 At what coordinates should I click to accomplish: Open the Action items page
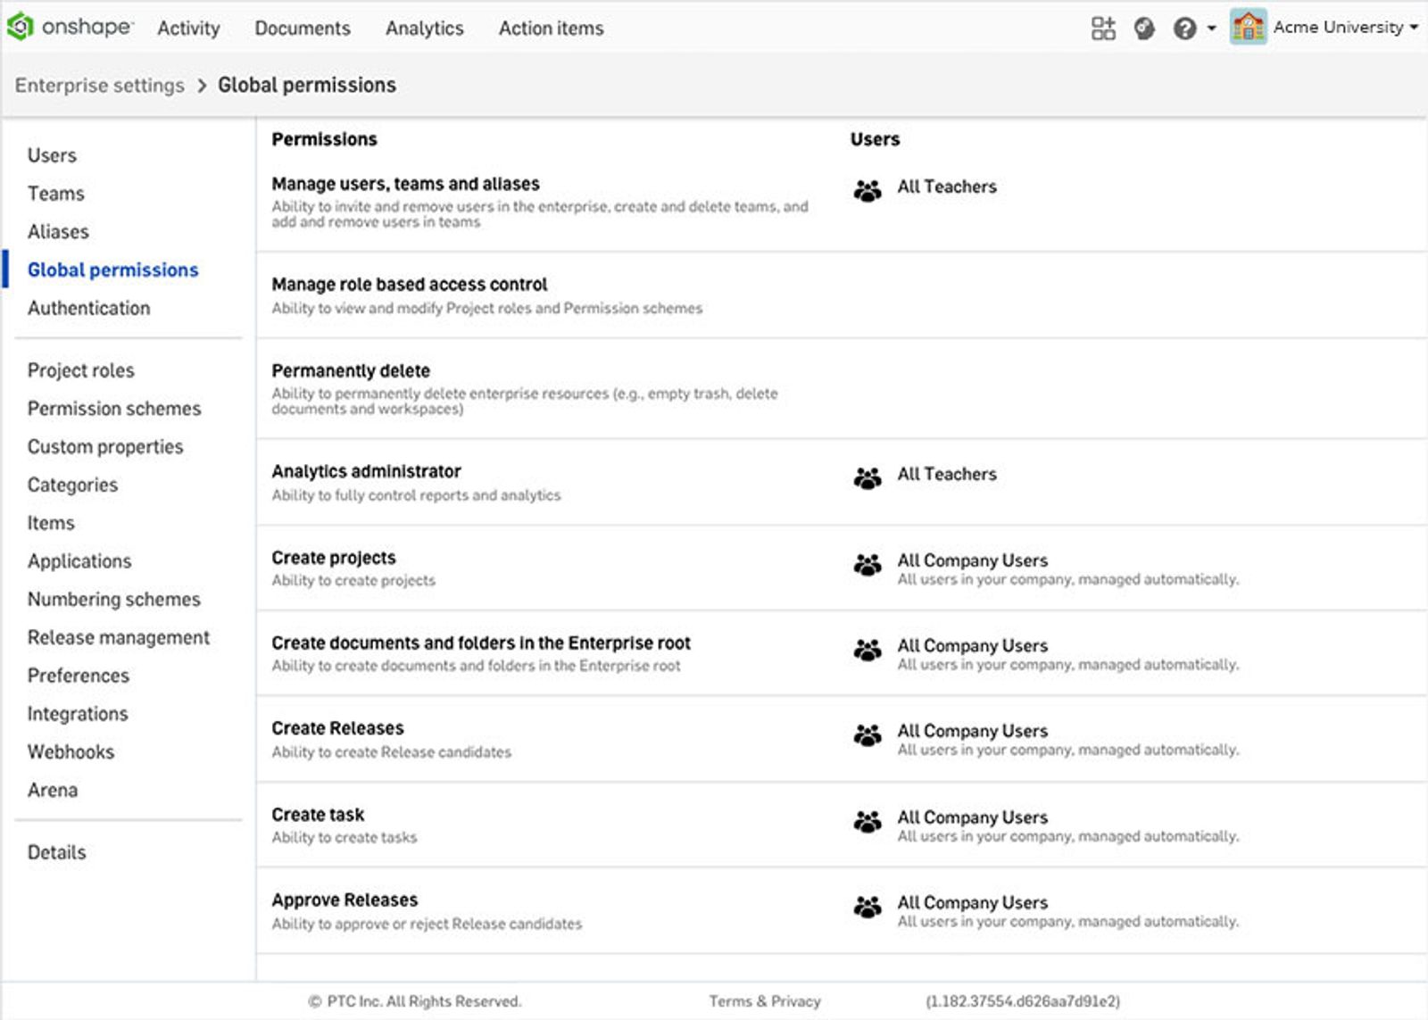coord(550,28)
